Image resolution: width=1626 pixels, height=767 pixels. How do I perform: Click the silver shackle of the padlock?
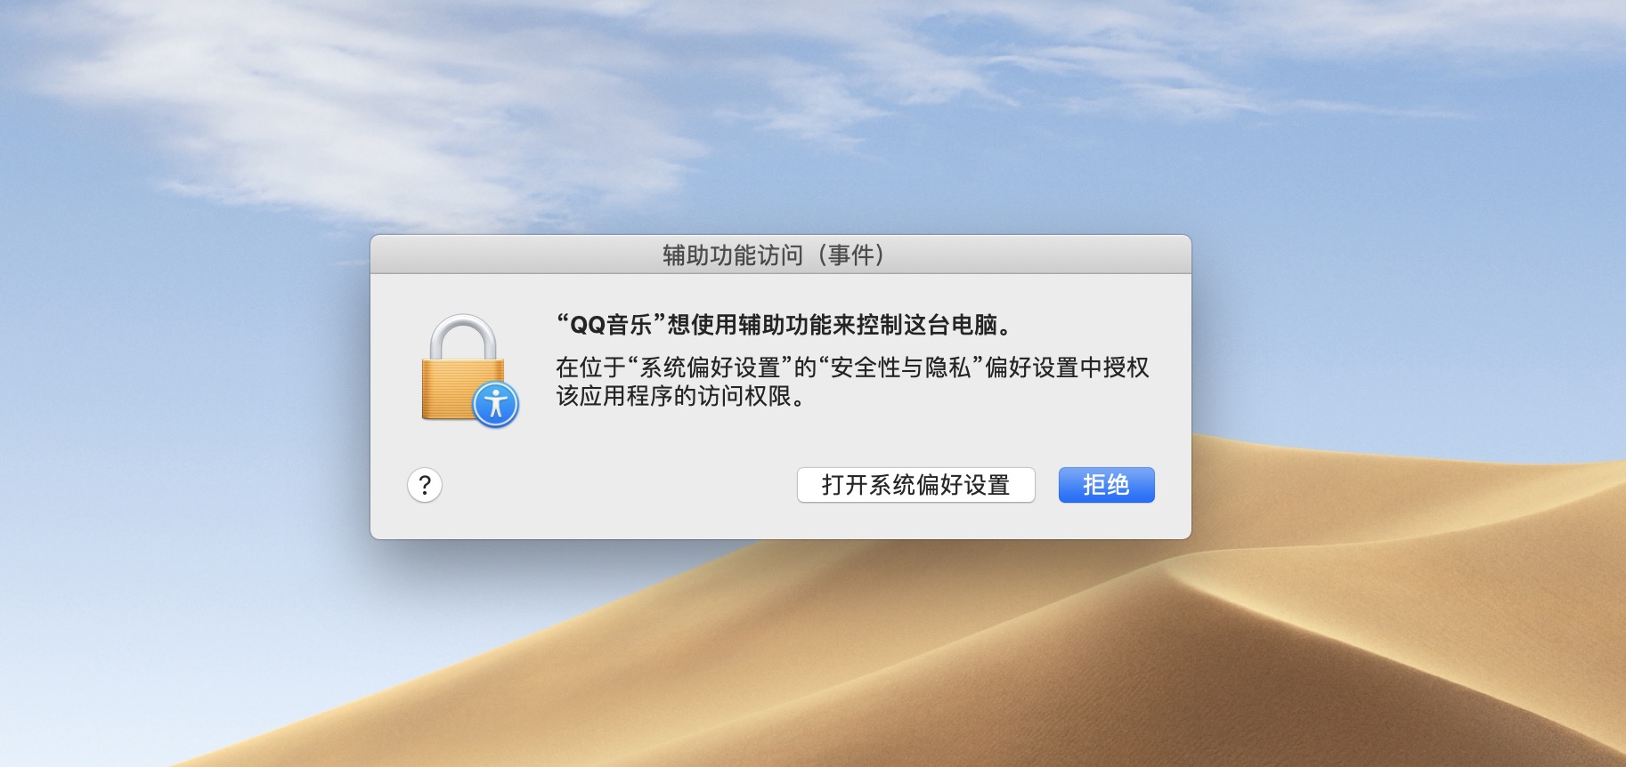[463, 336]
